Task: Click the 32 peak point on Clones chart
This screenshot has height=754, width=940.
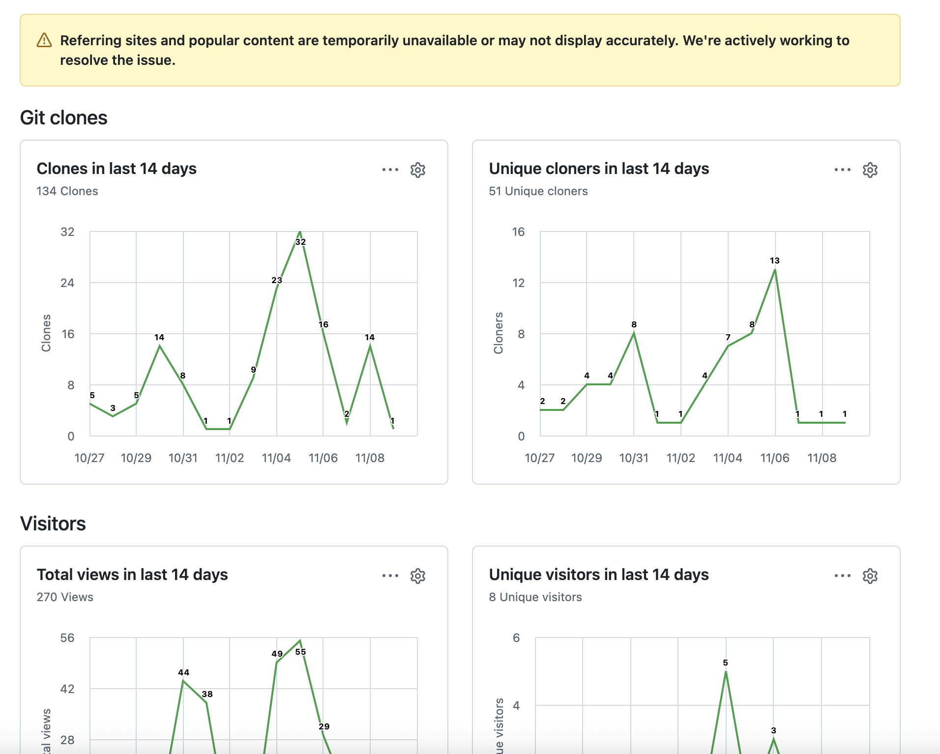Action: tap(300, 232)
